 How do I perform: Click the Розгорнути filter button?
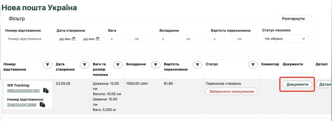point(293,18)
